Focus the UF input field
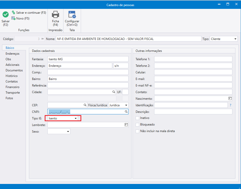The image size is (241, 189). pyautogui.click(x=125, y=92)
